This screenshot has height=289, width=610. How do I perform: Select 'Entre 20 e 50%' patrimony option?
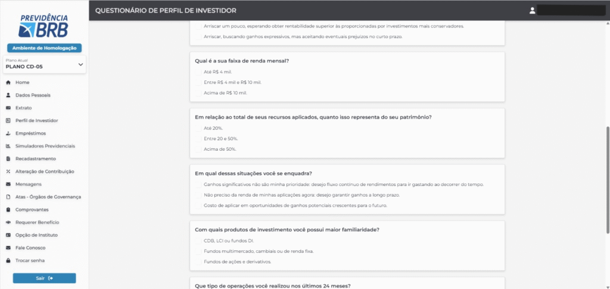[198, 138]
